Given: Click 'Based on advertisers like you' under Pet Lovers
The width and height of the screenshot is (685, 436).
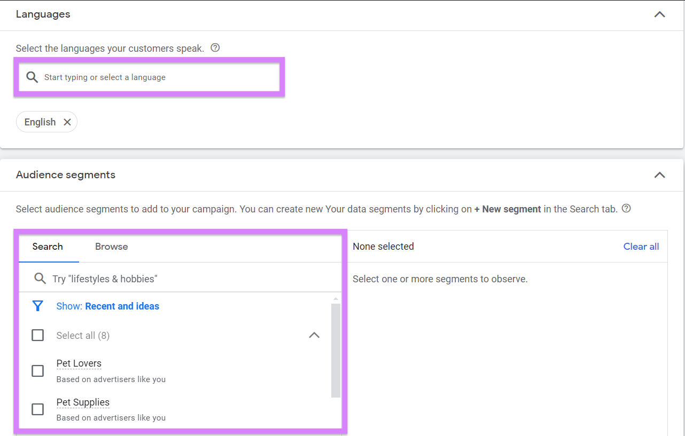Looking at the screenshot, I should [111, 379].
